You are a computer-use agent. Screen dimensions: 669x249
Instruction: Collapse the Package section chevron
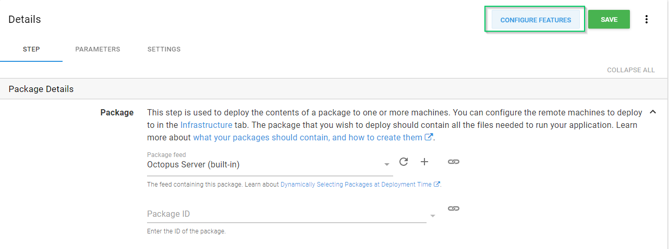click(x=652, y=112)
